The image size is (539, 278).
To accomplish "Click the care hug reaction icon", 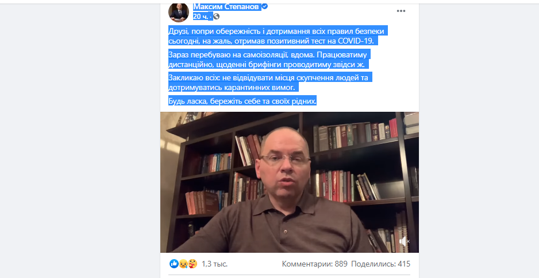I will [x=192, y=264].
